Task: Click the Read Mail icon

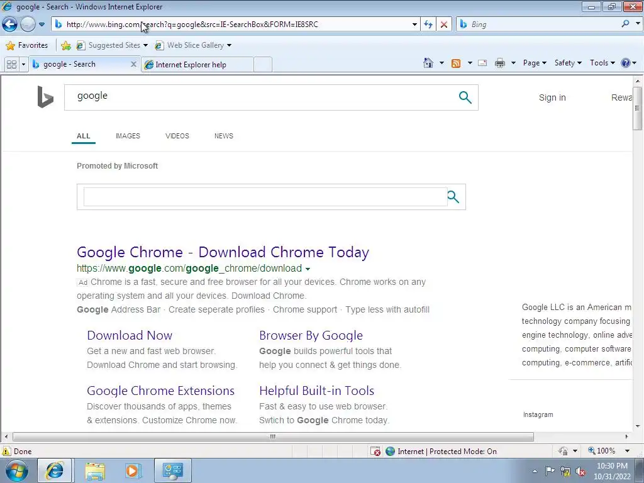Action: (482, 63)
